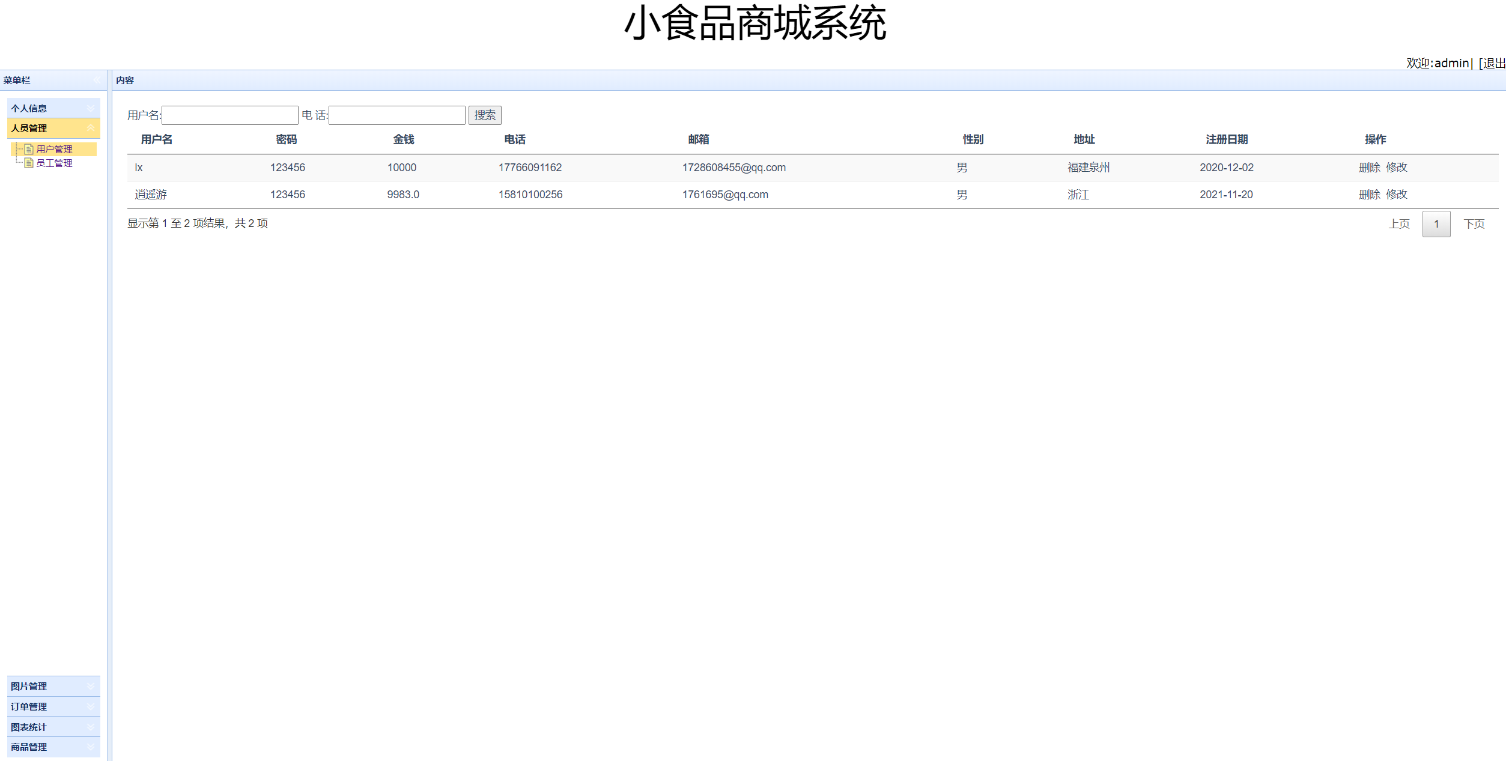Expand the 个人信息 accordion section
The image size is (1506, 761).
point(91,108)
